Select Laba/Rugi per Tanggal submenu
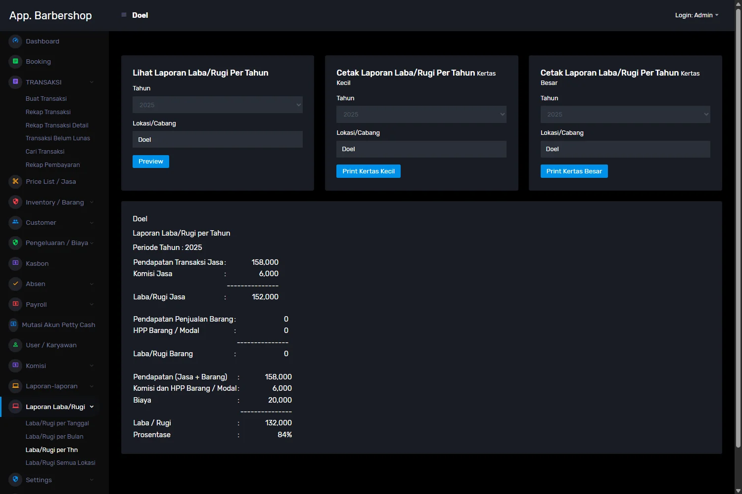The height and width of the screenshot is (494, 742). click(57, 423)
